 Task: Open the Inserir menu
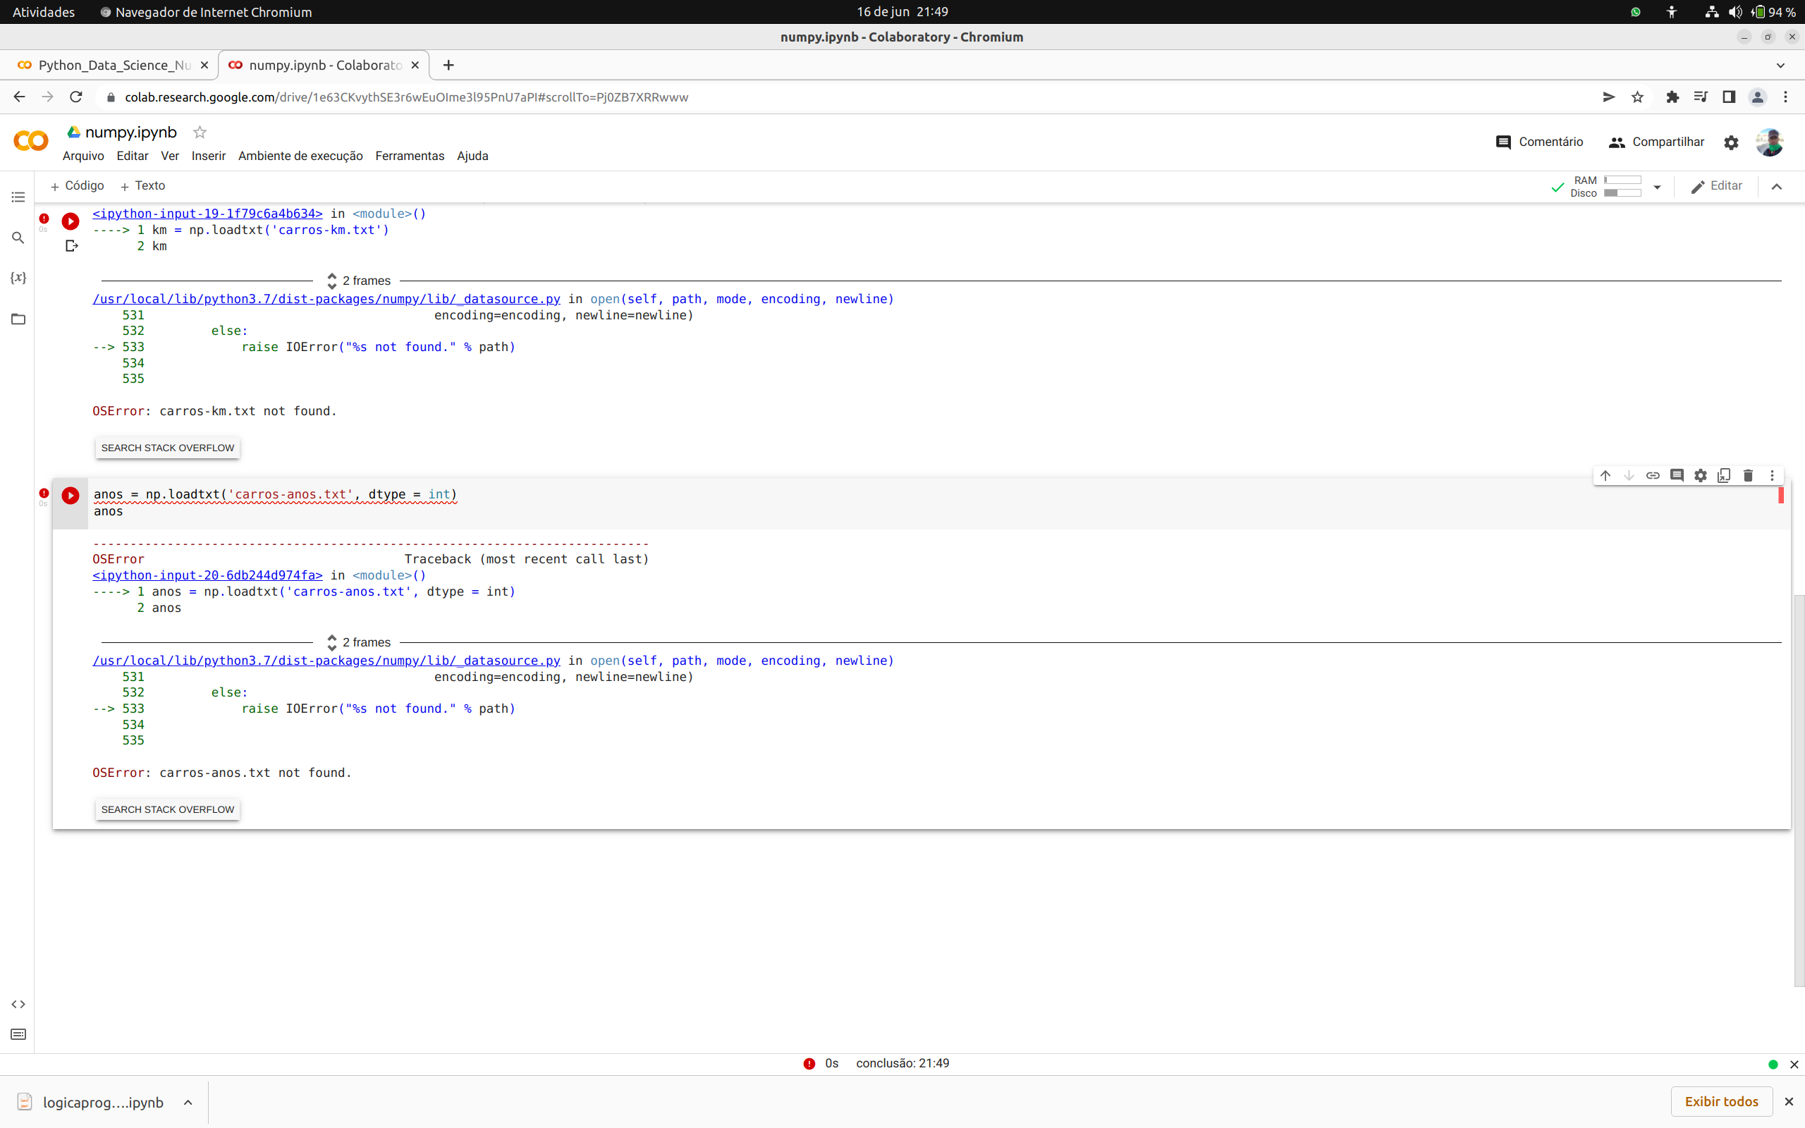208,156
